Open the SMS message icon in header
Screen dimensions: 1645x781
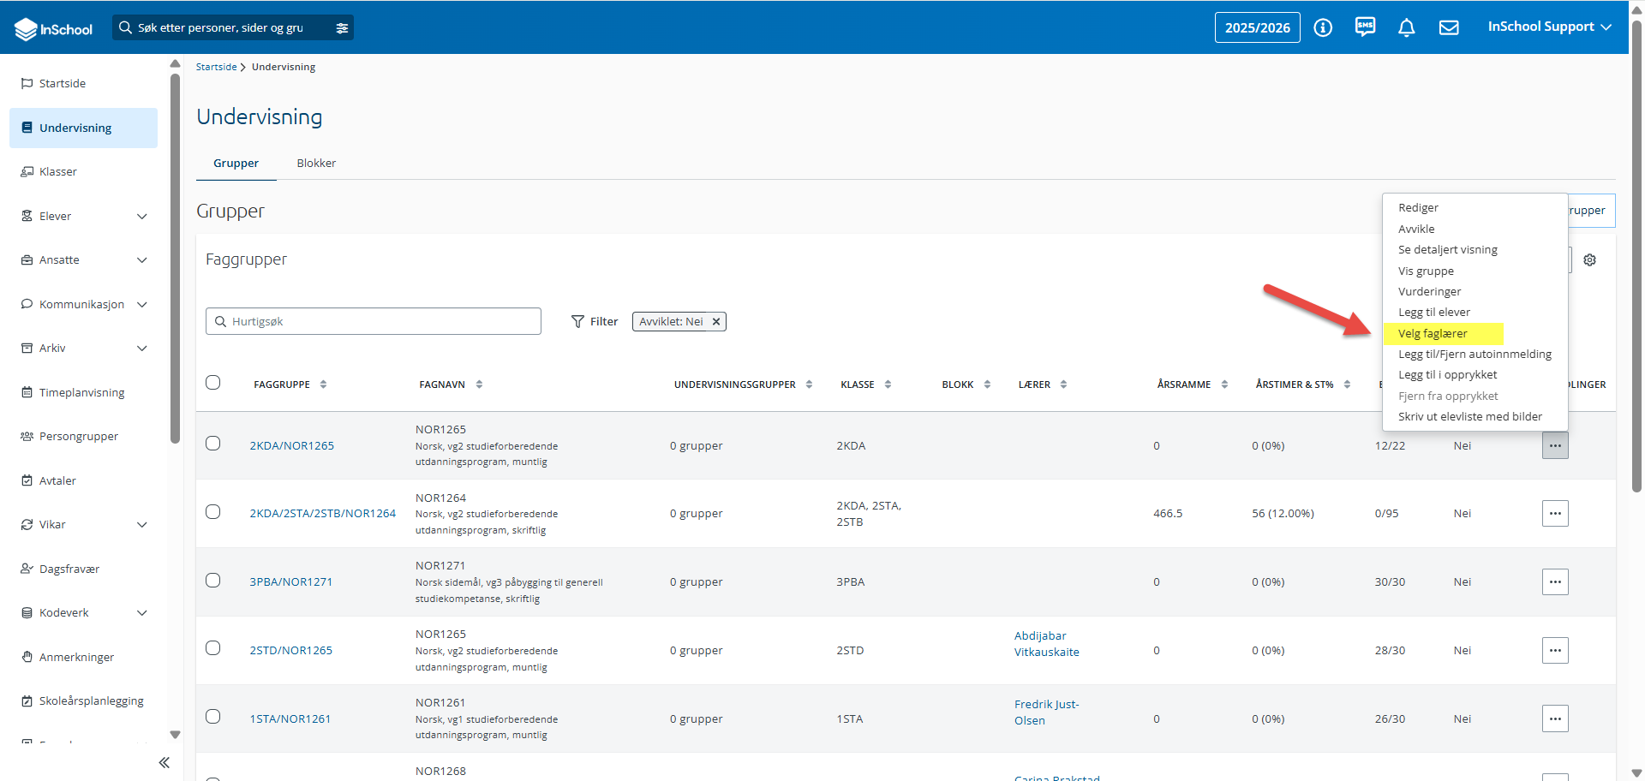click(x=1365, y=27)
